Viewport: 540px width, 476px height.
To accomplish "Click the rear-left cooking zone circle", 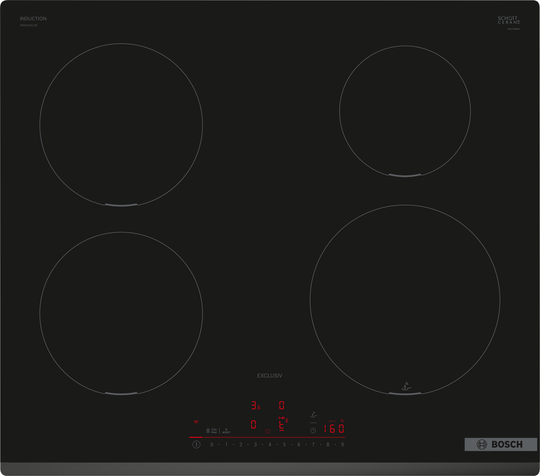I will click(121, 125).
